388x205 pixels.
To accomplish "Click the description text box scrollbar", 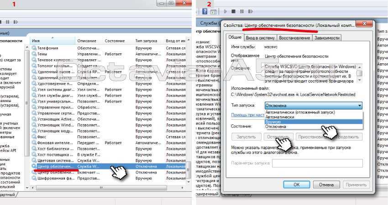I will 360,73.
